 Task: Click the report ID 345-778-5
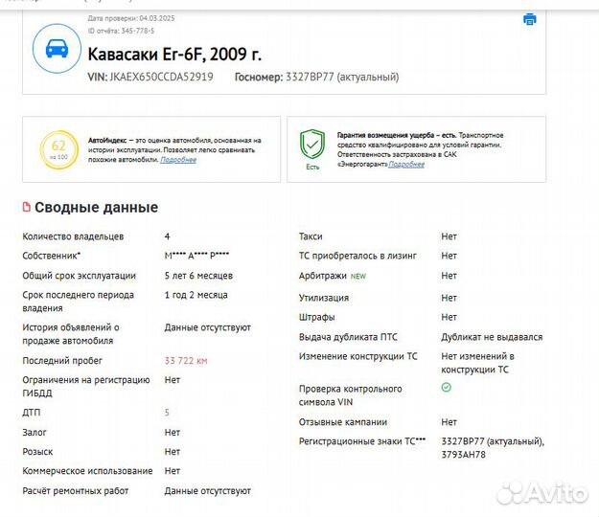pos(137,31)
